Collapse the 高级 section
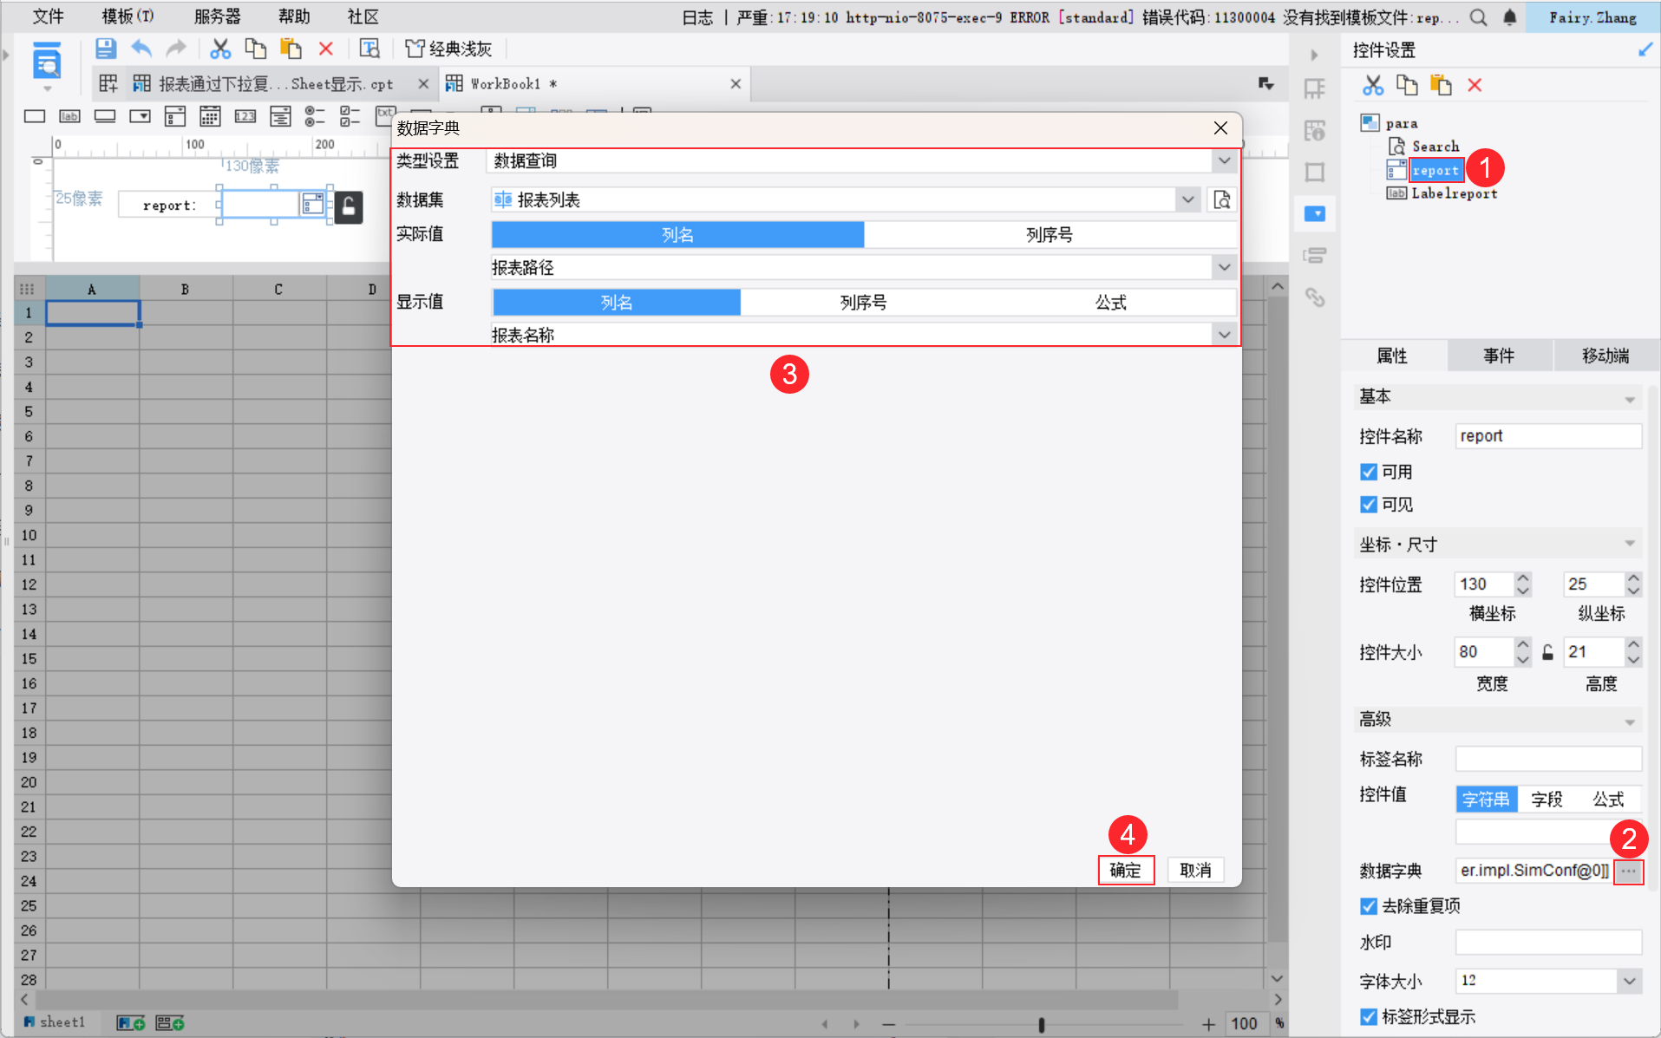This screenshot has width=1661, height=1038. pos(1630,721)
